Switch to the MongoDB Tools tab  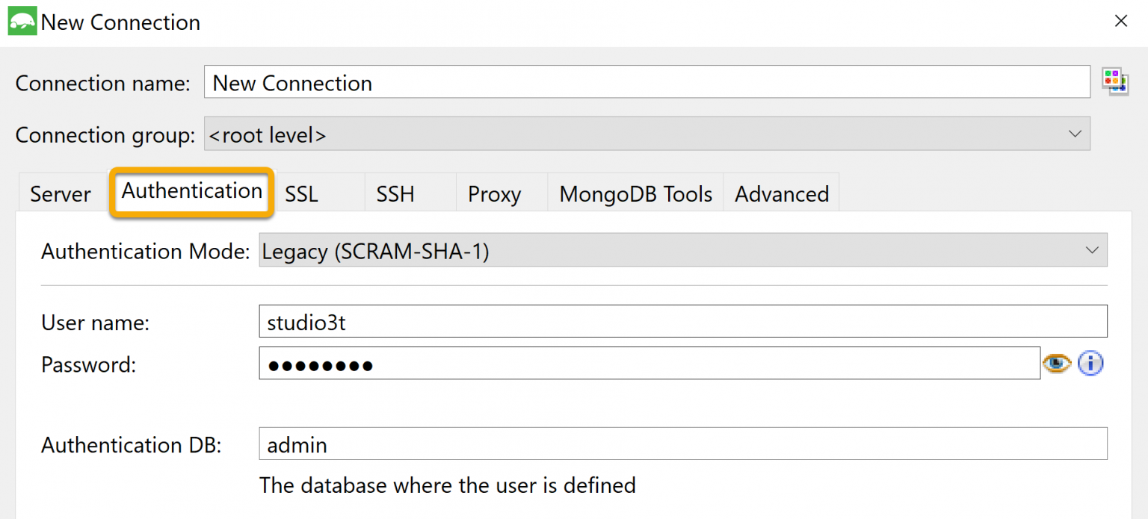(x=635, y=194)
